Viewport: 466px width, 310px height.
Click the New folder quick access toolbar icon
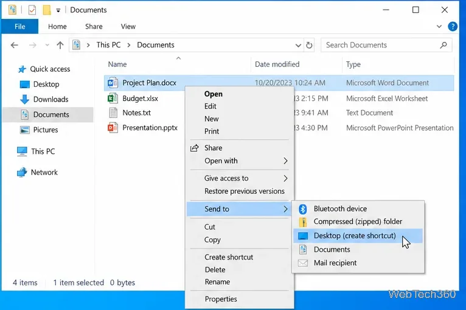click(x=47, y=10)
